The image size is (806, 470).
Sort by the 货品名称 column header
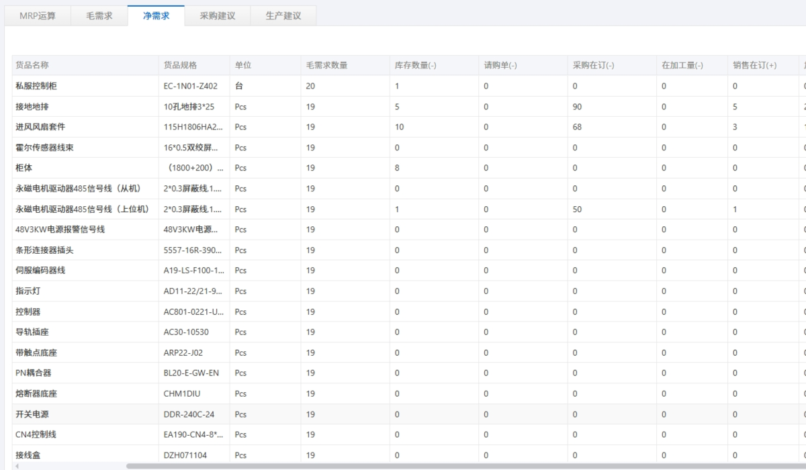[32, 65]
